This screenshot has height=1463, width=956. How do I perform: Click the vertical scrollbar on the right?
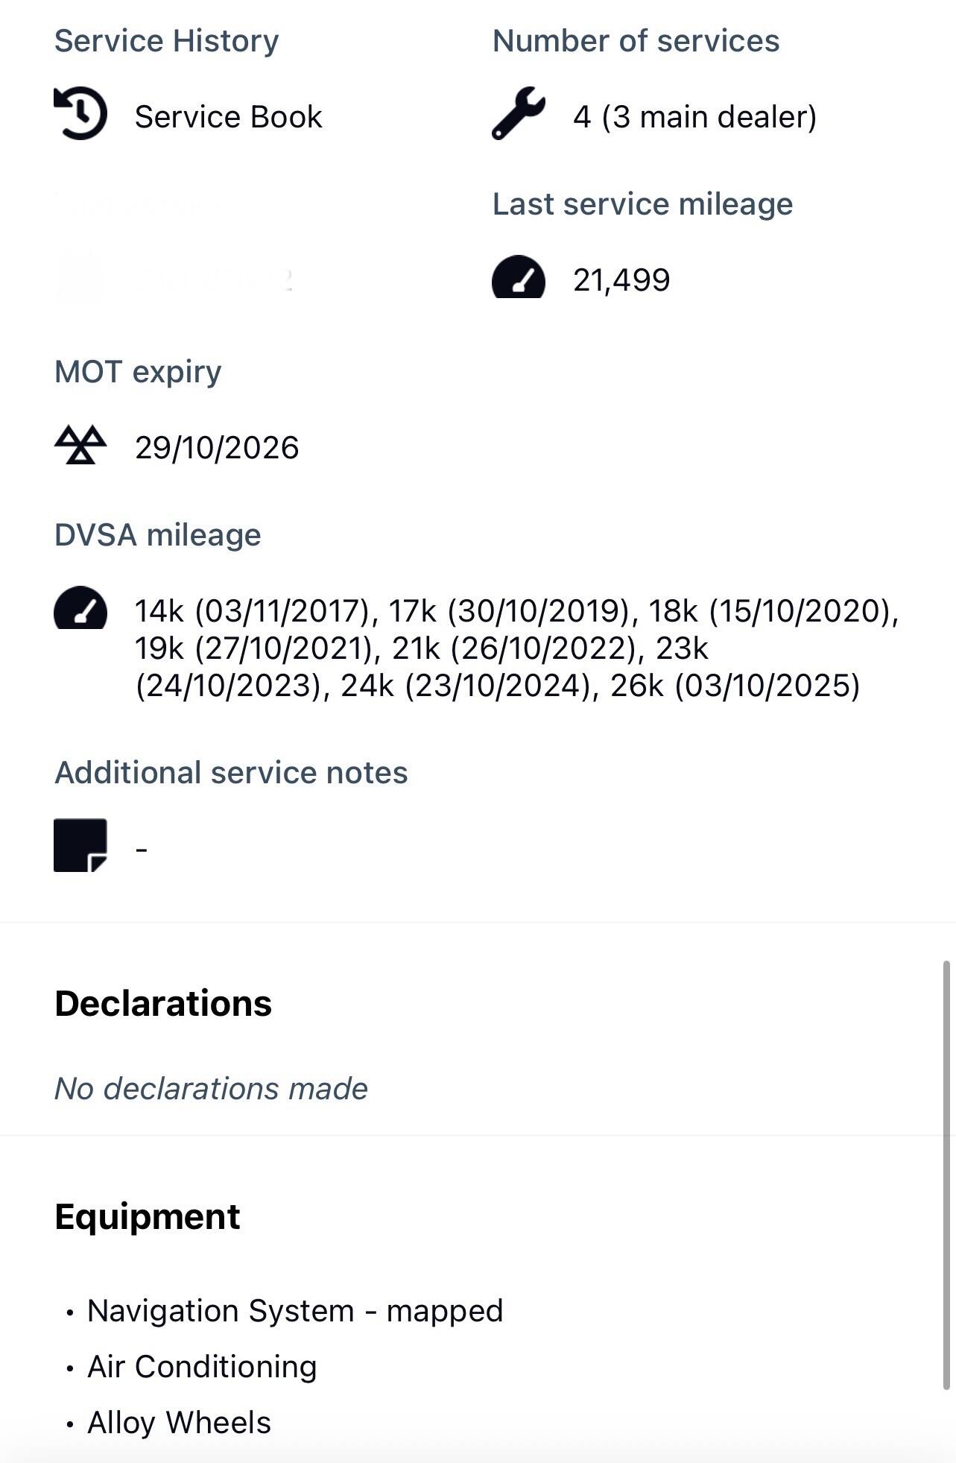[946, 1176]
